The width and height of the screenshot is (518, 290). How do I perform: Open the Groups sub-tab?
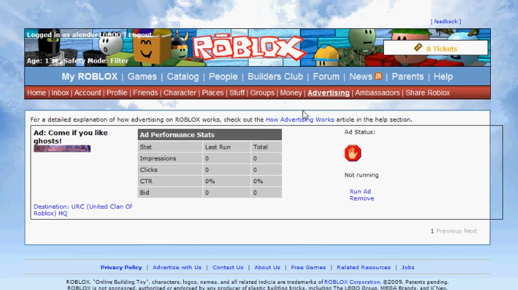pos(262,93)
